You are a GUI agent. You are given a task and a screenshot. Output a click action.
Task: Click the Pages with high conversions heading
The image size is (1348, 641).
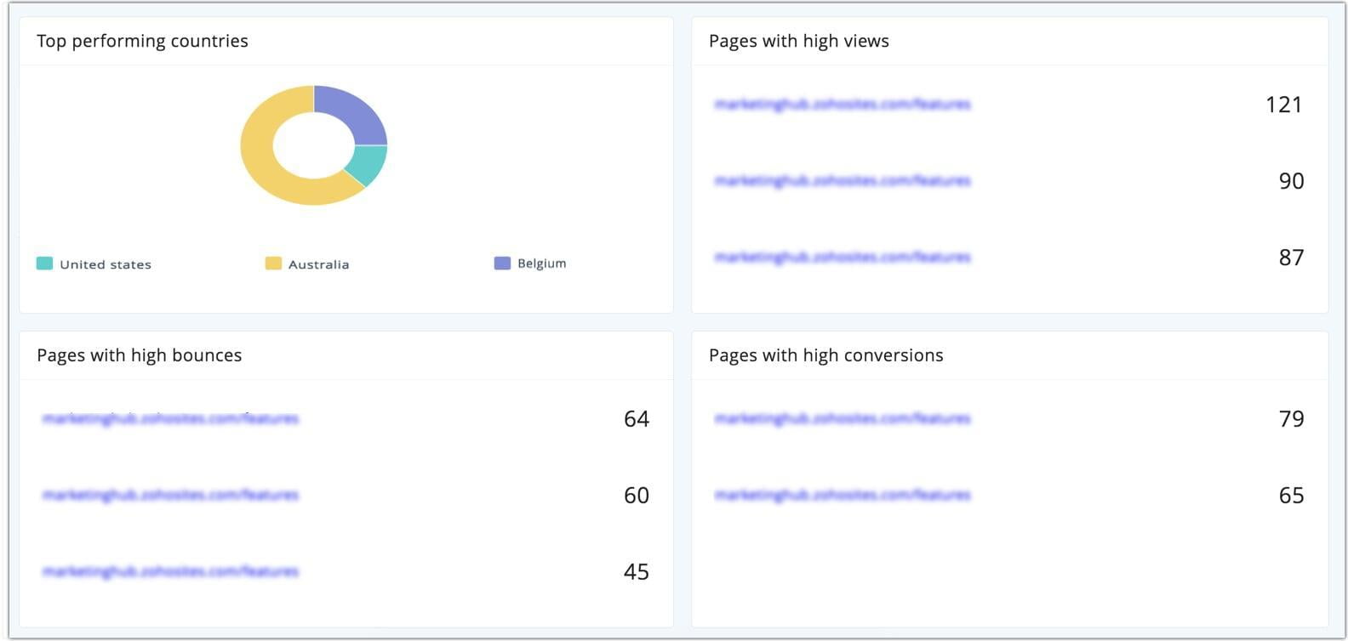click(825, 355)
